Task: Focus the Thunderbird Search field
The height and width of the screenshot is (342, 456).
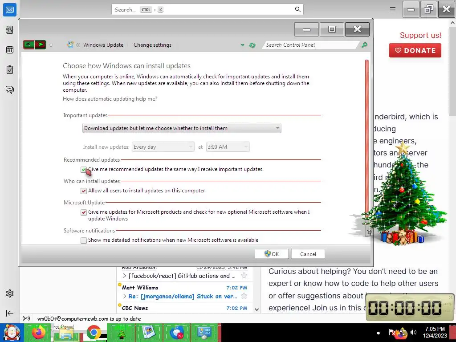Action: 208,9
